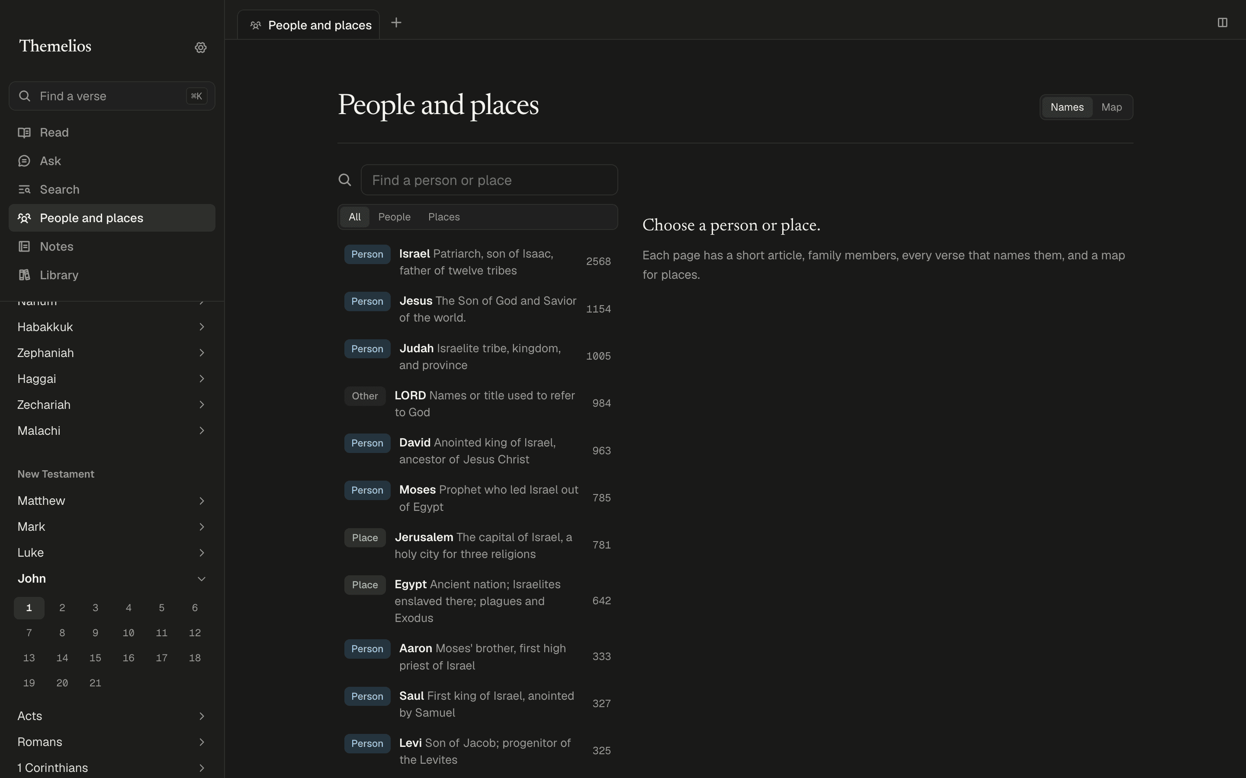Open the Egypt place entry
Image resolution: width=1246 pixels, height=778 pixels.
point(477,601)
